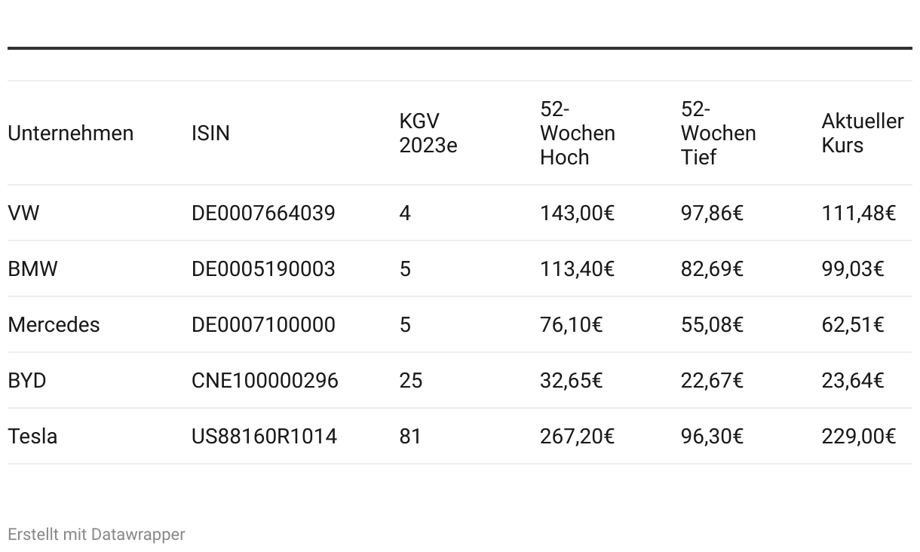Viewport: 920px width, 552px height.
Task: Click the Unternehmen column header
Action: [70, 133]
